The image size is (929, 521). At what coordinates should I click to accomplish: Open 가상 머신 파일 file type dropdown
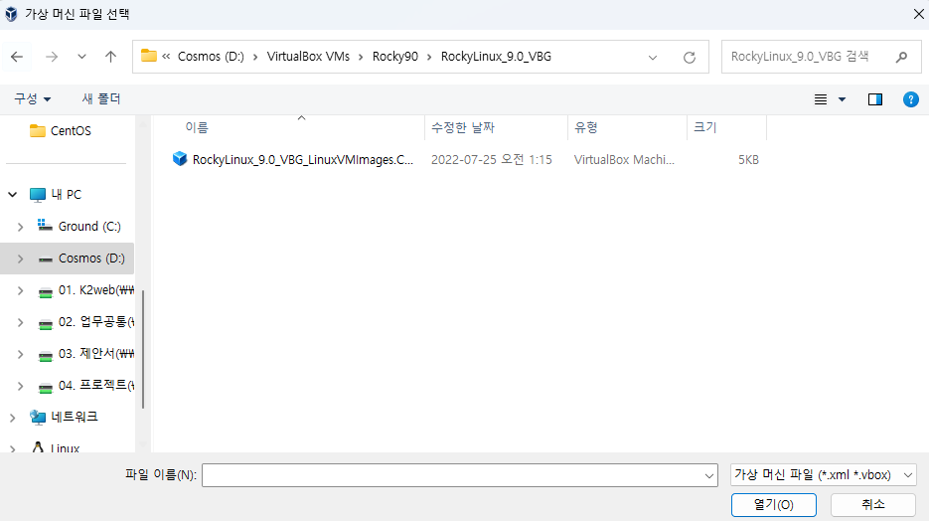click(824, 475)
